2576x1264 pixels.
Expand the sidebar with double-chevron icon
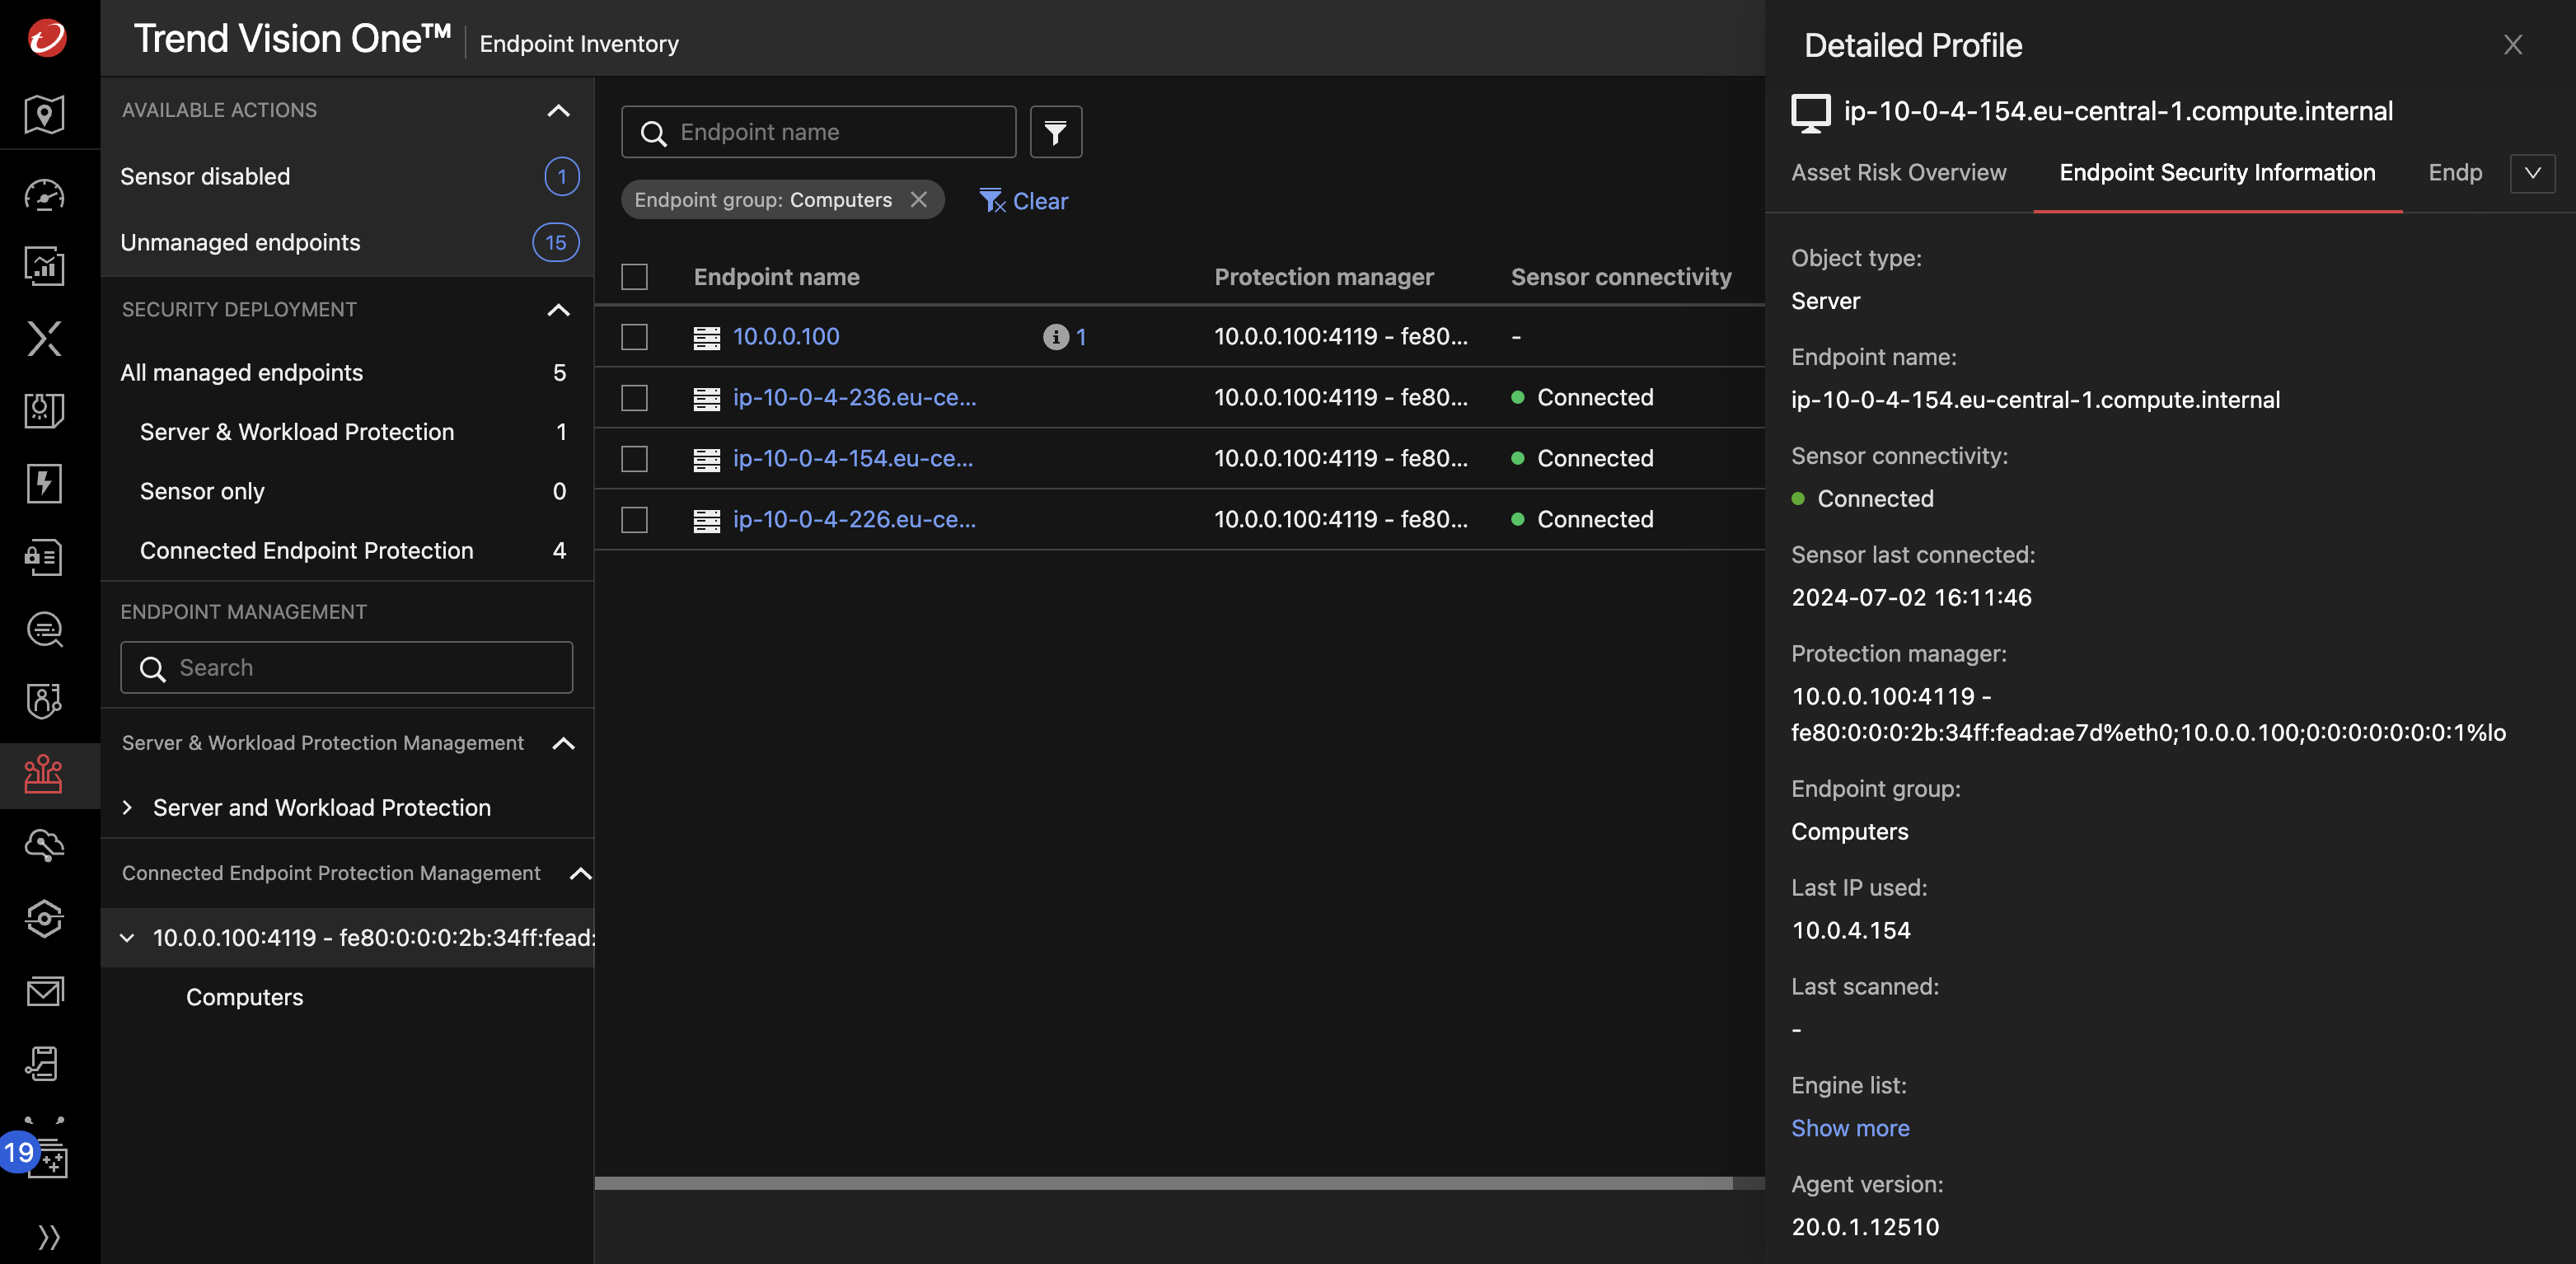(48, 1237)
